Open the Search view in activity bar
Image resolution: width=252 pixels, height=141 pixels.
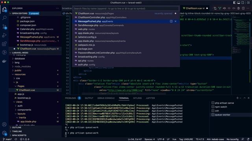tap(4, 18)
